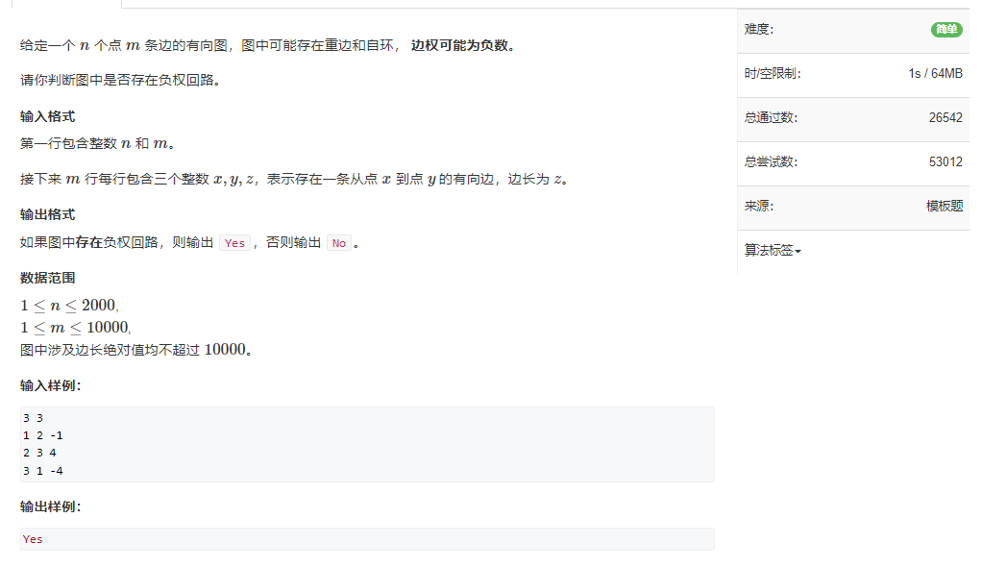Viewport: 982px width, 567px height.
Task: Click the caret arrow beside 算法标签
Action: click(x=798, y=252)
